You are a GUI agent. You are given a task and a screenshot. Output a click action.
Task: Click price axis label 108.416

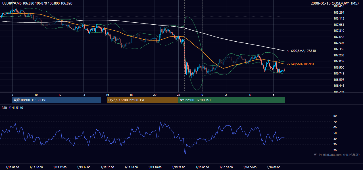click(x=339, y=6)
